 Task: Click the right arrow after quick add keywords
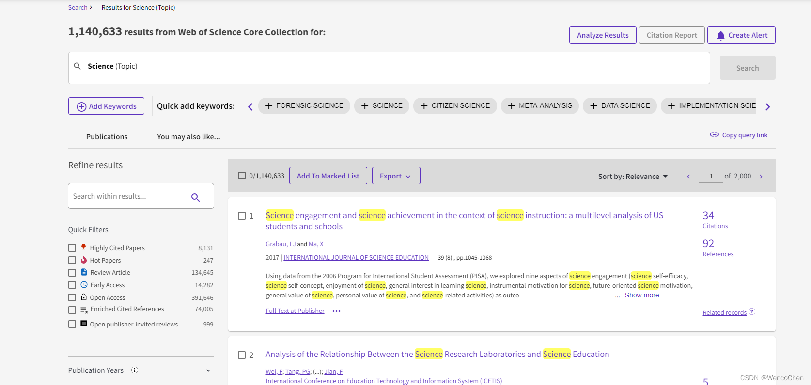pyautogui.click(x=767, y=107)
